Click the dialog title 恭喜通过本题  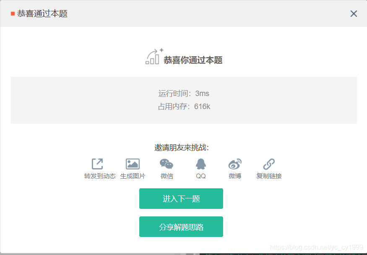[x=42, y=13]
